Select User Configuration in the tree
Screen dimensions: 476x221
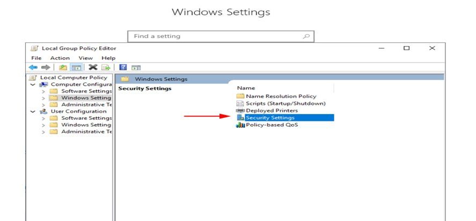coord(79,111)
